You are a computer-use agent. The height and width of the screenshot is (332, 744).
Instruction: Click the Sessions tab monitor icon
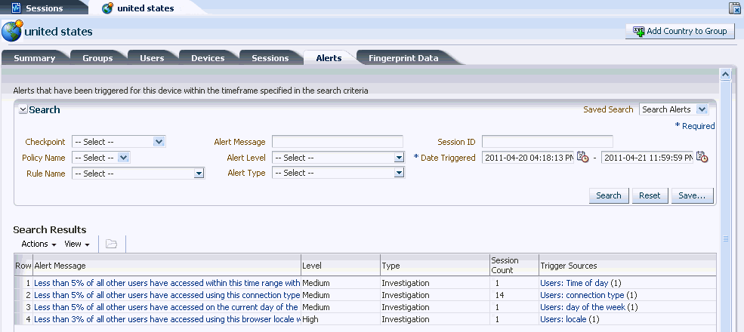[17, 8]
